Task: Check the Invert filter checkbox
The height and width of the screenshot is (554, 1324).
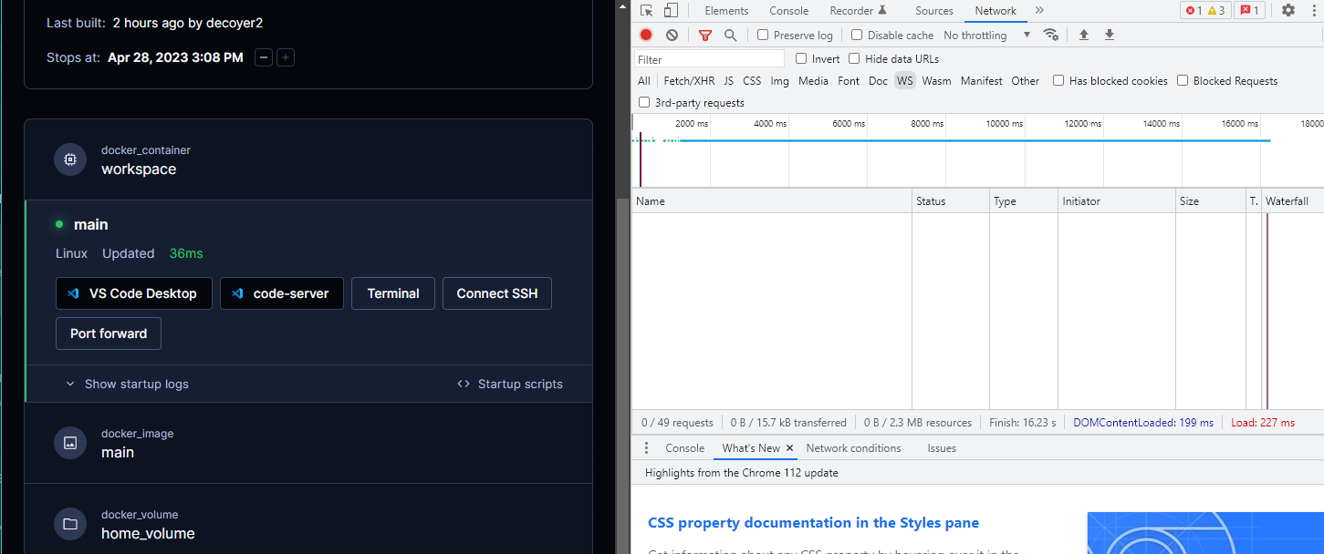Action: tap(801, 58)
